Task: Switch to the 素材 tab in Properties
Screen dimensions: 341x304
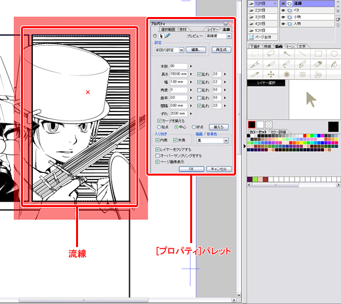Action: 183,29
